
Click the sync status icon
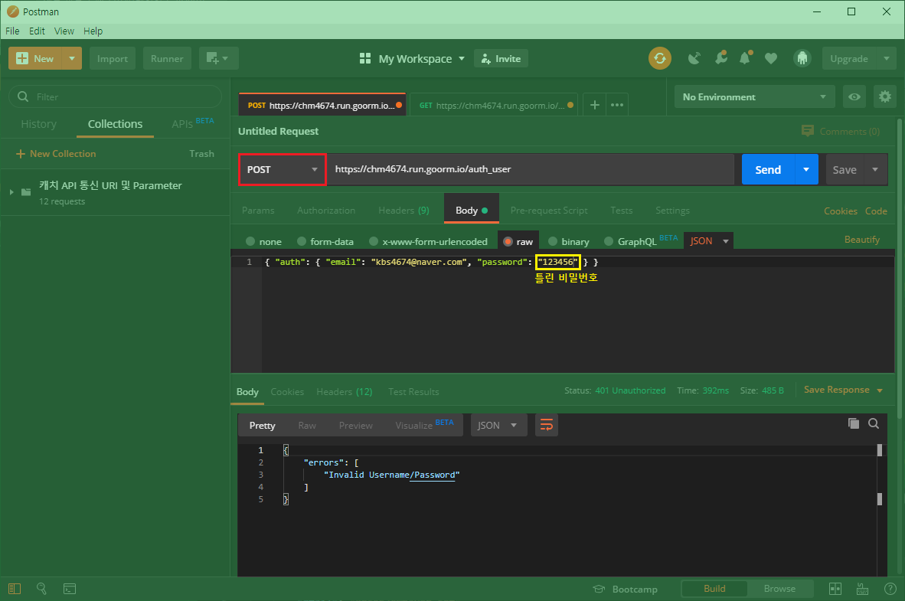(x=660, y=58)
